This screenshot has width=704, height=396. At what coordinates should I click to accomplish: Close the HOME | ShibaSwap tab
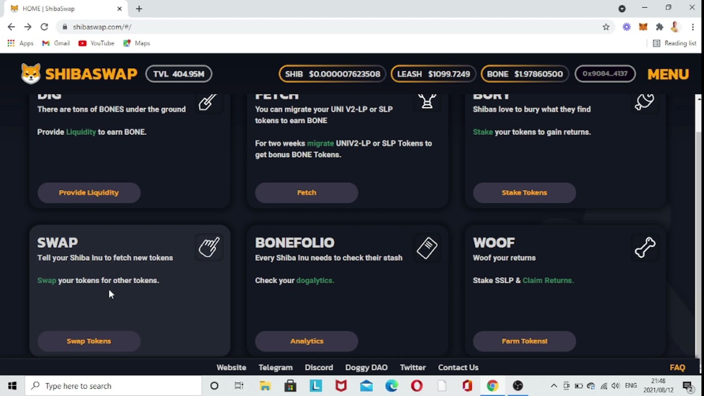(119, 9)
